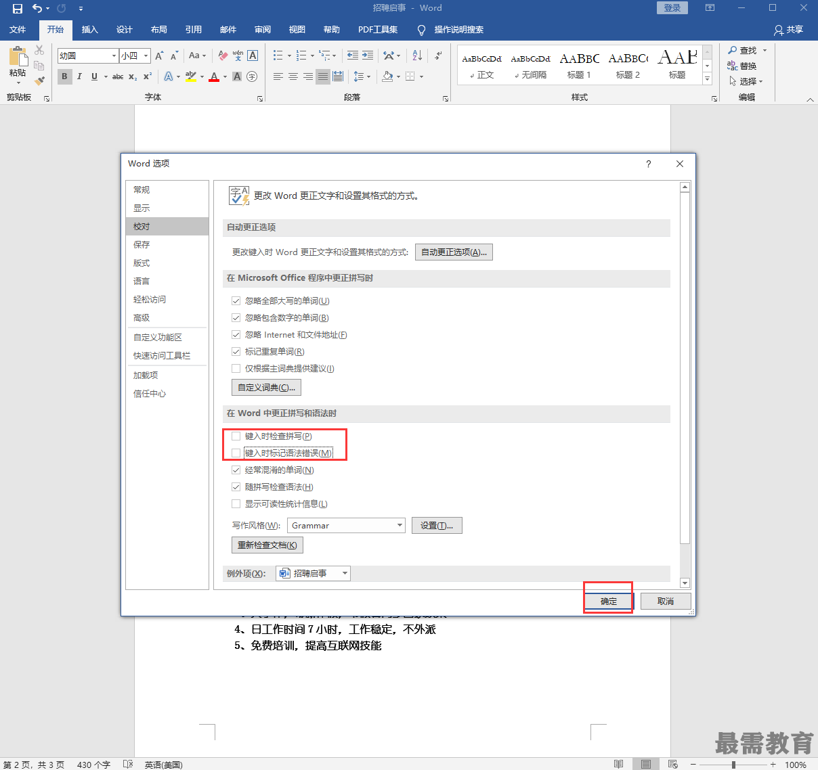Justify text in paragraph group
818x770 pixels.
coord(323,76)
